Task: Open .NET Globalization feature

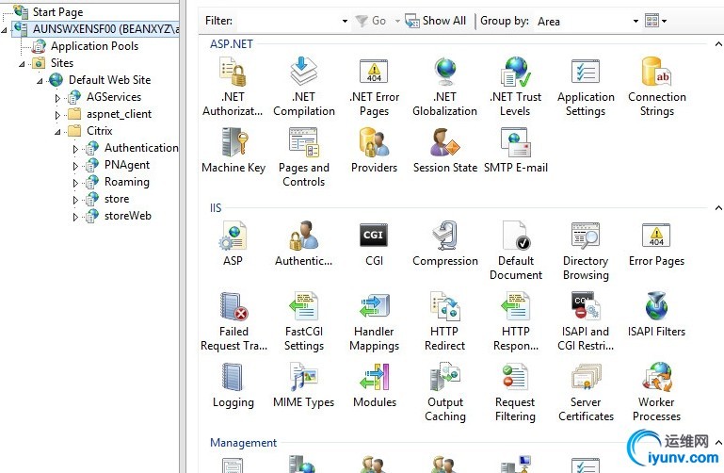Action: point(444,86)
